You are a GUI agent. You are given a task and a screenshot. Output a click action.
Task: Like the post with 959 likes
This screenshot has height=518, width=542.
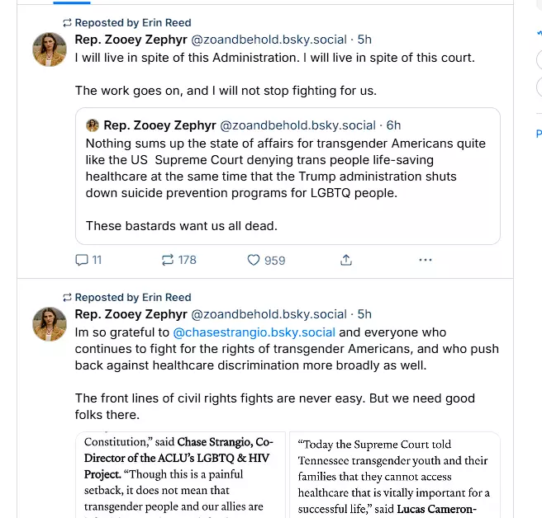click(x=266, y=260)
